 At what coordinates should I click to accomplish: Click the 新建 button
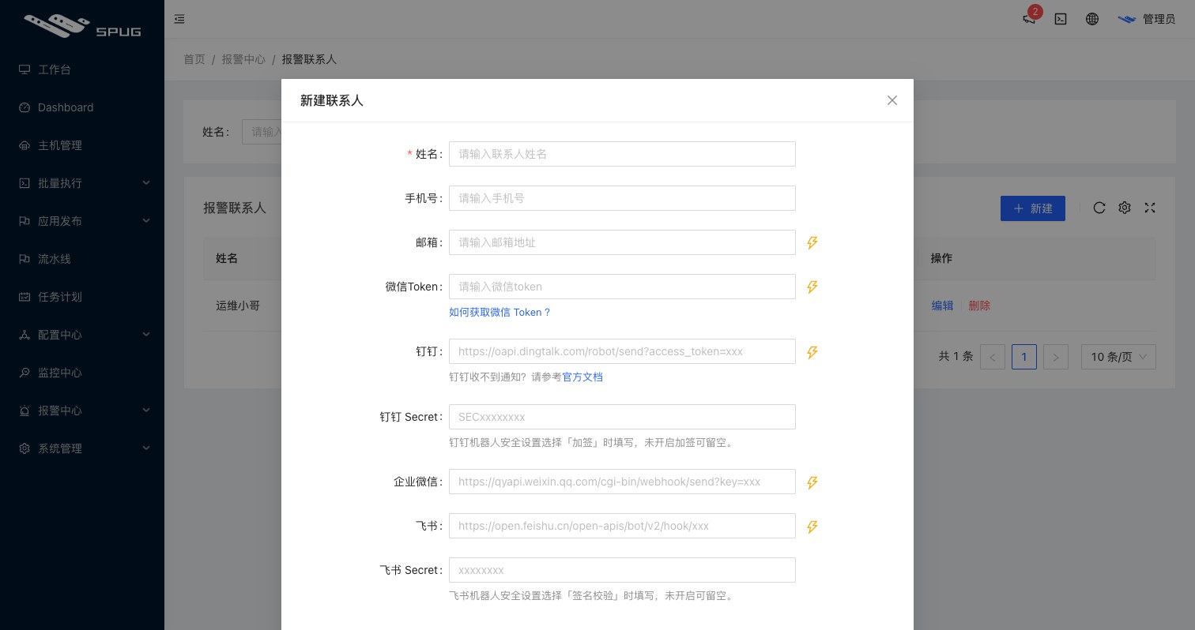(1033, 208)
